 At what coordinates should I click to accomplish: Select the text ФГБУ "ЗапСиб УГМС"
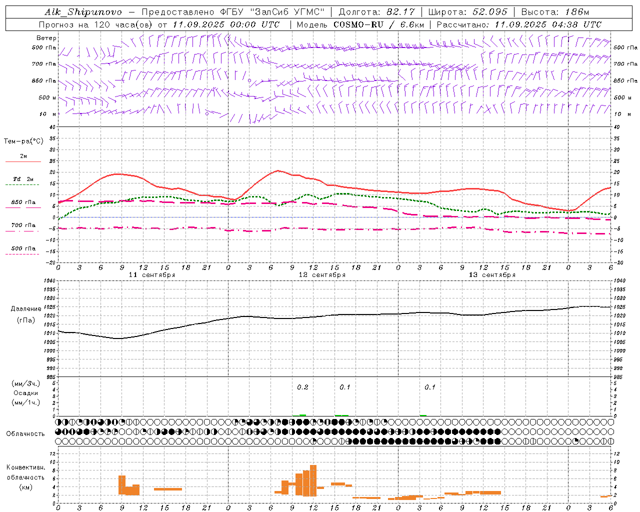tap(272, 12)
